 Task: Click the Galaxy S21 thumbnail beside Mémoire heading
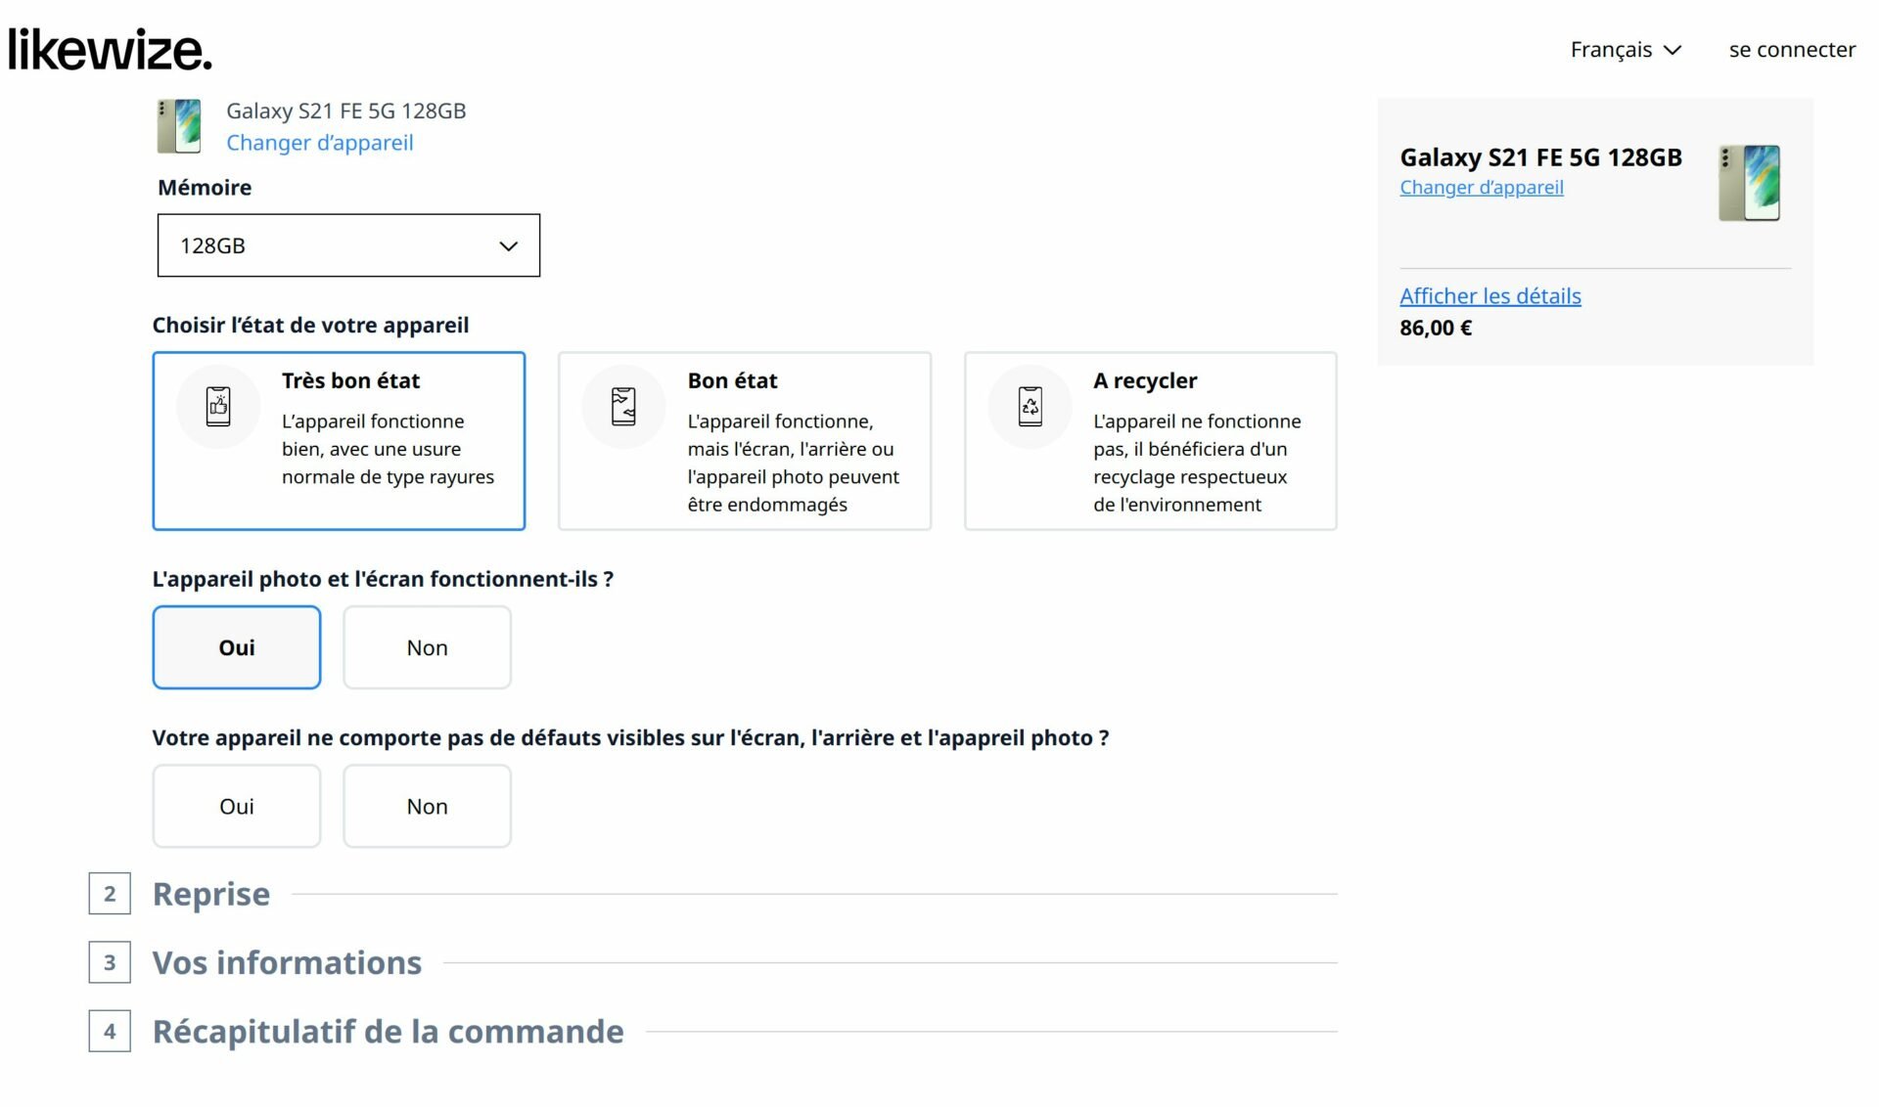[179, 125]
